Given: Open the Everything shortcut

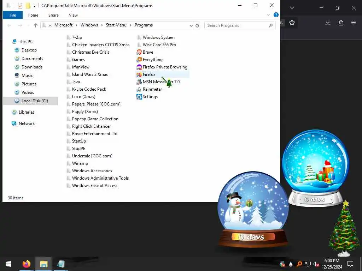Looking at the screenshot, I should coord(150,59).
